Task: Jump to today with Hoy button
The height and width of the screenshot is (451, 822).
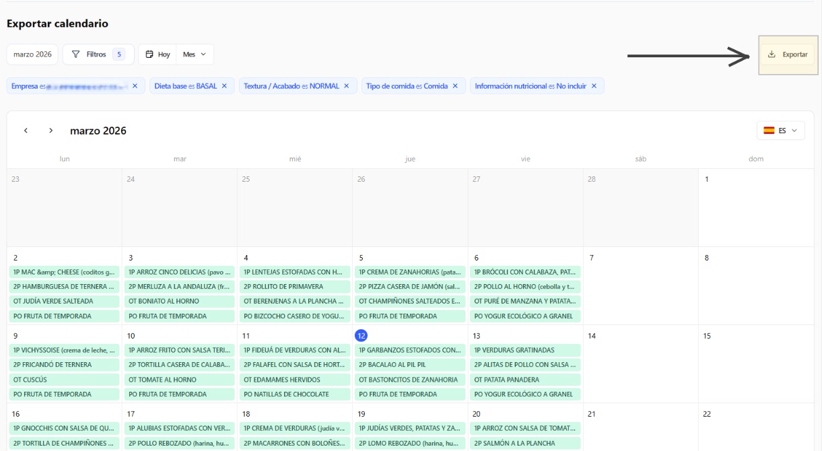Action: coord(158,55)
